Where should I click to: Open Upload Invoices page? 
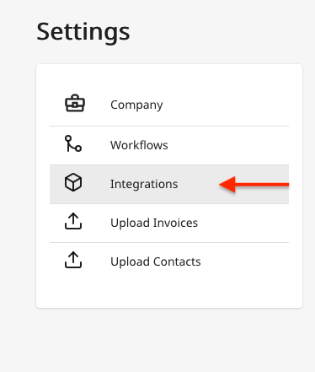point(169,223)
